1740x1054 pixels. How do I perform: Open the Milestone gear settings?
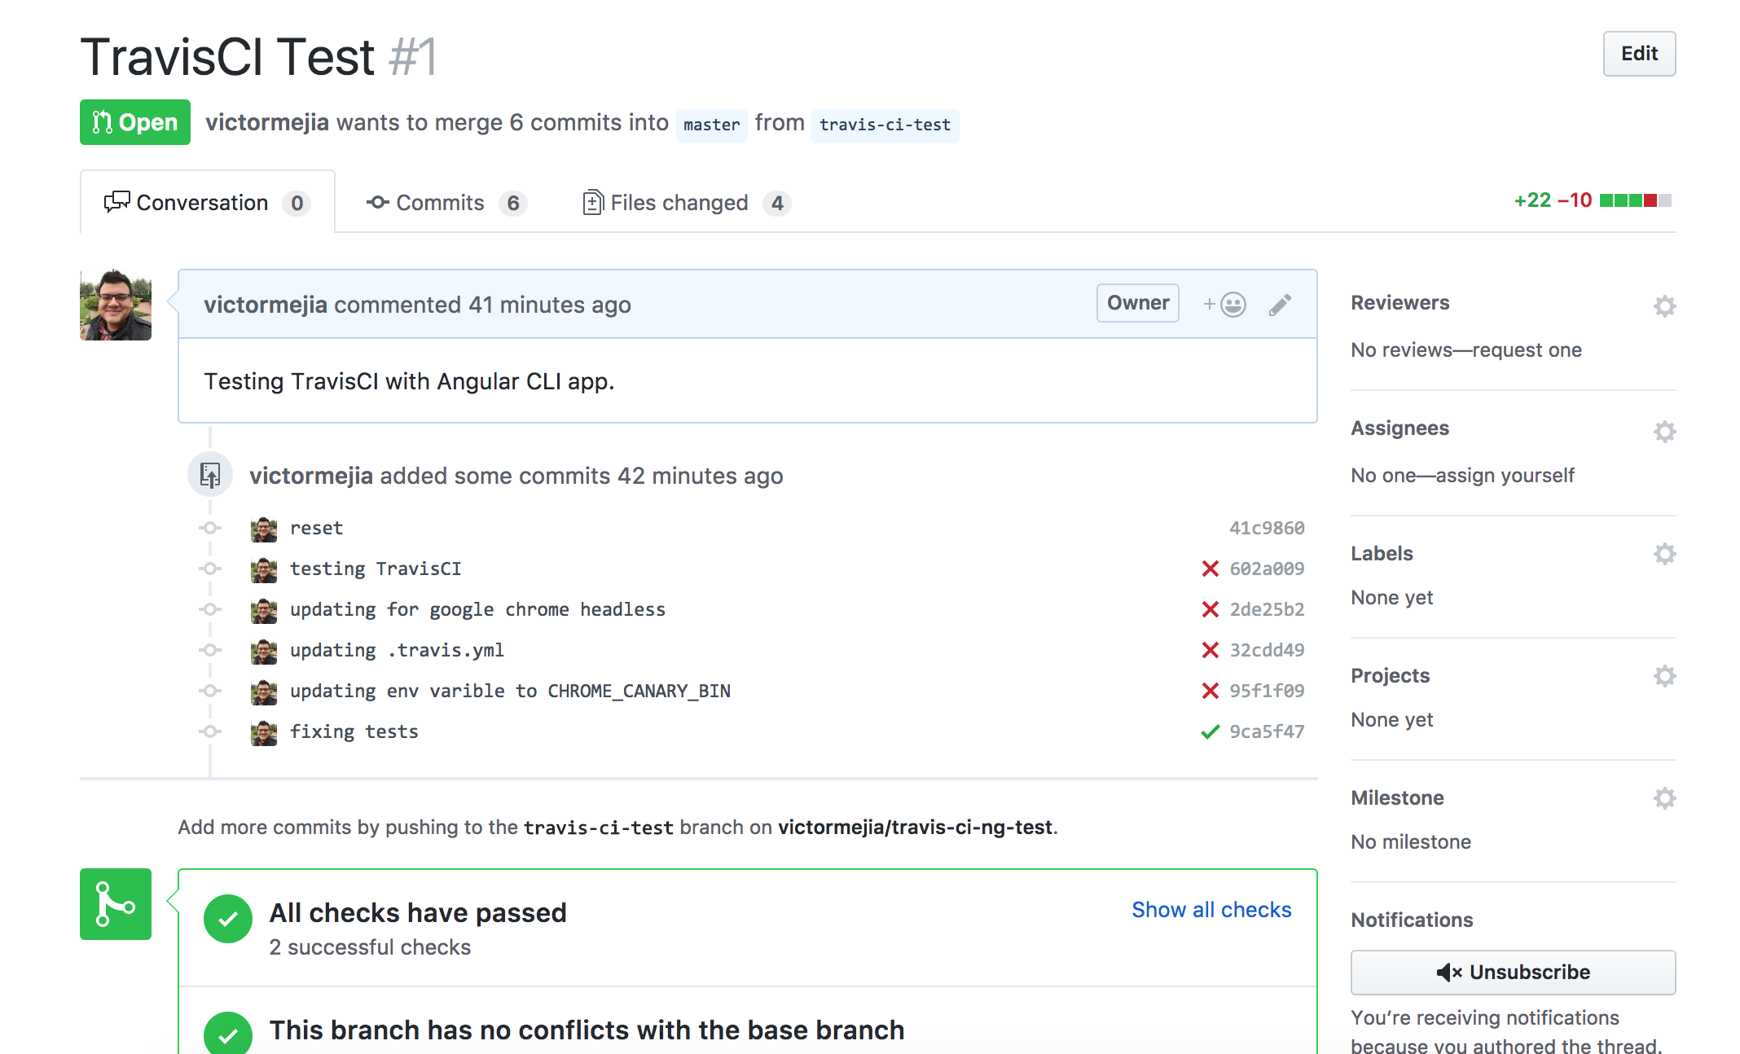click(x=1664, y=798)
